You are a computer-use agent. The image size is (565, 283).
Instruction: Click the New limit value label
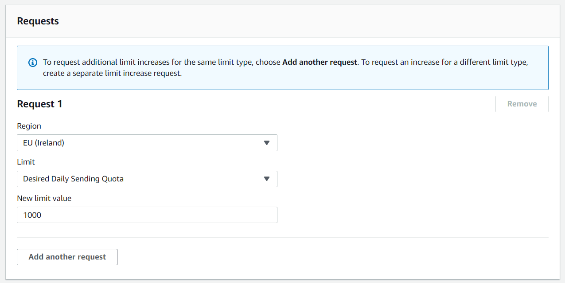tap(44, 198)
